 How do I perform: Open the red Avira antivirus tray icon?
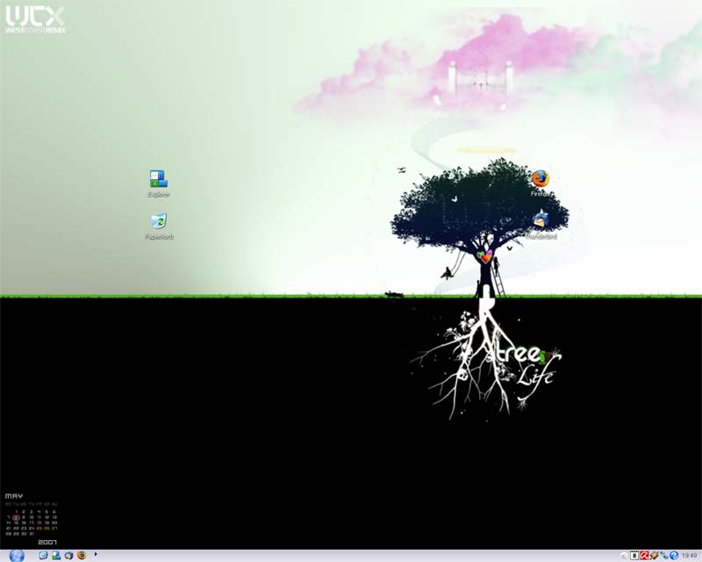644,555
